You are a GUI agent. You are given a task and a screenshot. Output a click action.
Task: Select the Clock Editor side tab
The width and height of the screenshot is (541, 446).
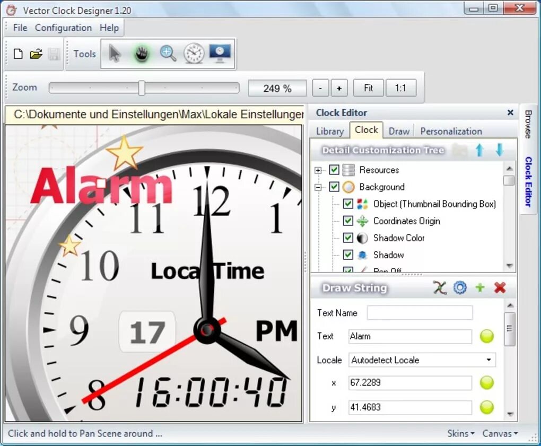point(528,182)
